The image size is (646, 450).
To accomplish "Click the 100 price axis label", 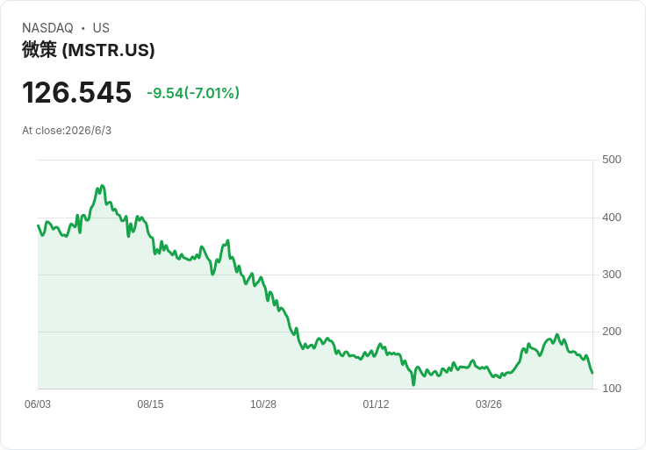I will pyautogui.click(x=612, y=389).
